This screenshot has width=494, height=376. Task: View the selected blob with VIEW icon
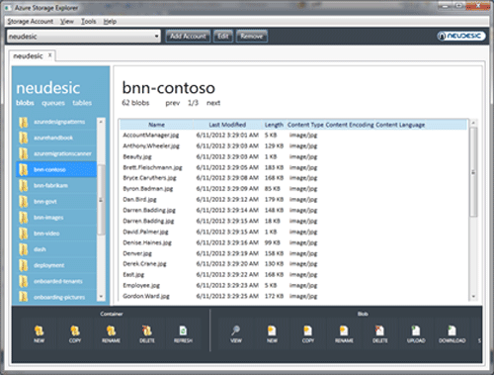[236, 333]
